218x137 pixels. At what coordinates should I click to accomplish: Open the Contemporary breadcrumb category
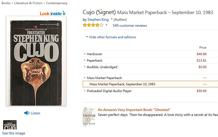tap(57, 3)
